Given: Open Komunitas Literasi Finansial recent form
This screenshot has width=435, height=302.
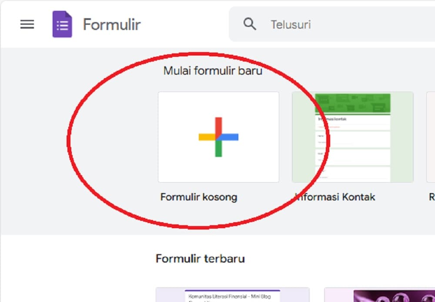Looking at the screenshot, I should 232,295.
